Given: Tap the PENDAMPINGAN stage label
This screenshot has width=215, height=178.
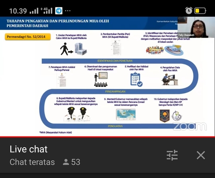Looking at the screenshot, I should click(115, 91).
